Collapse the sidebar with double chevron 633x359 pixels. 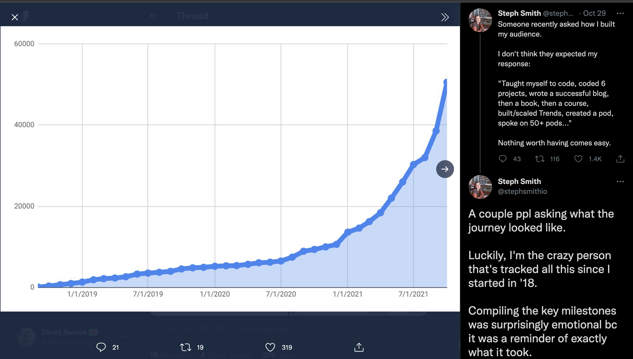[x=445, y=17]
